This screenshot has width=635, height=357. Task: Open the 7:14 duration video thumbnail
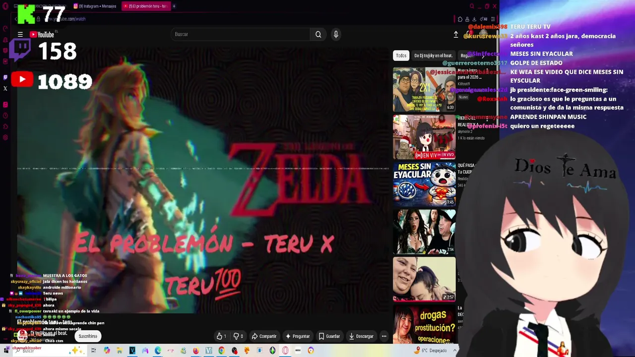click(x=424, y=232)
